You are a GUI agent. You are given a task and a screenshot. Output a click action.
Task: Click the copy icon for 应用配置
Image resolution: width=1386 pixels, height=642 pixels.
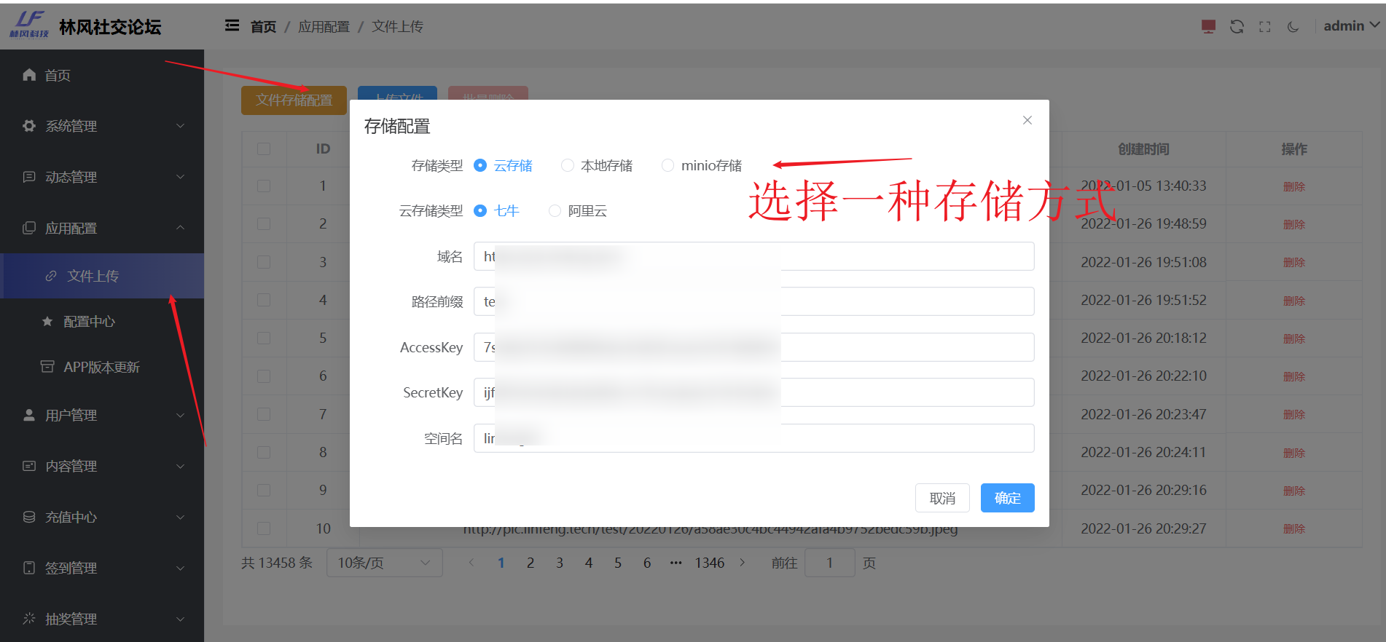point(29,227)
